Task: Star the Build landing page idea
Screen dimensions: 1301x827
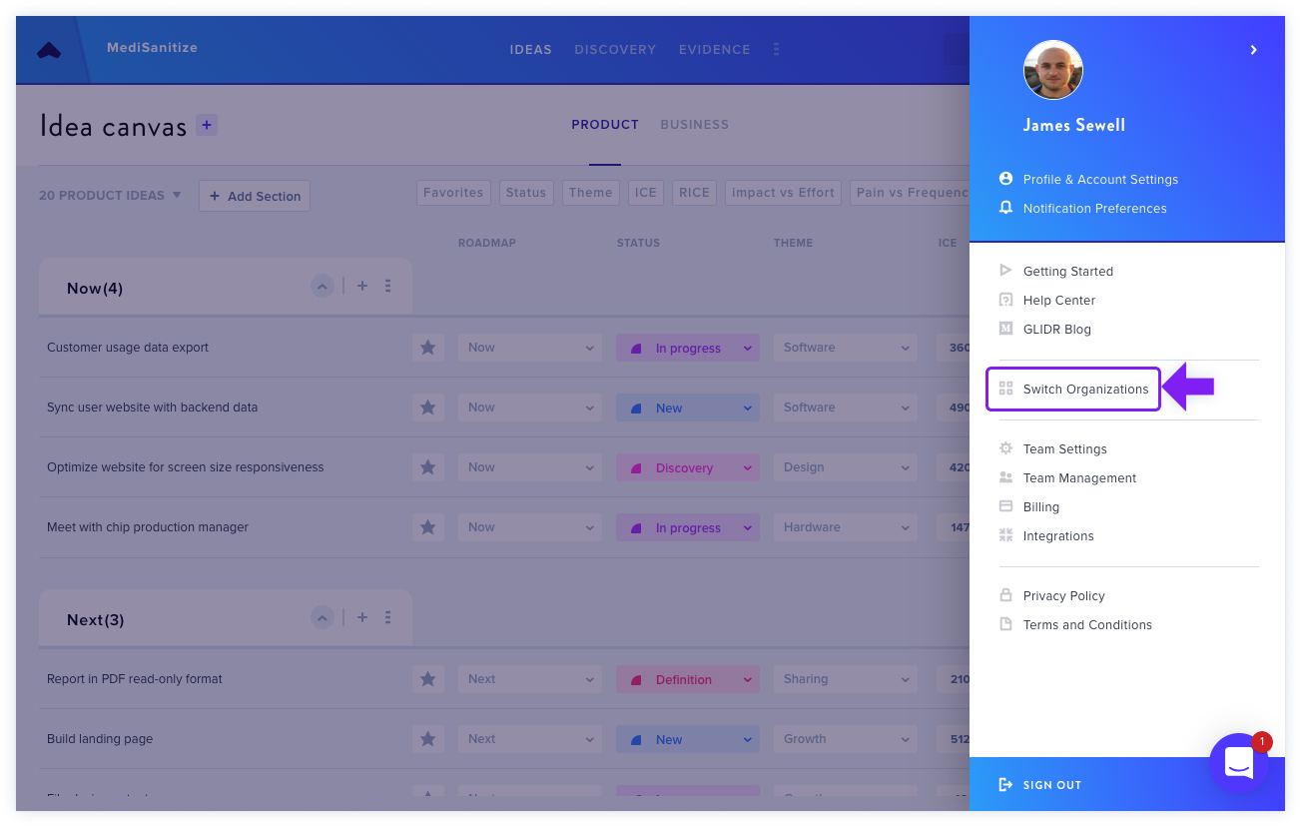Action: (428, 739)
